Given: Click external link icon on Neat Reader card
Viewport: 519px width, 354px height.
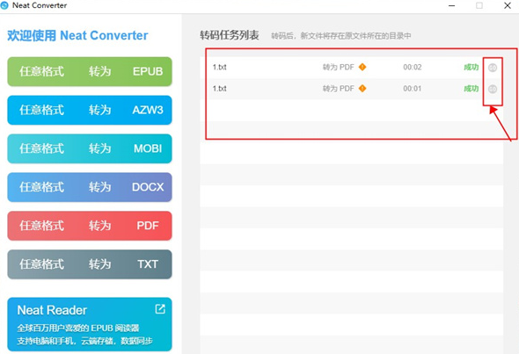Looking at the screenshot, I should [160, 309].
